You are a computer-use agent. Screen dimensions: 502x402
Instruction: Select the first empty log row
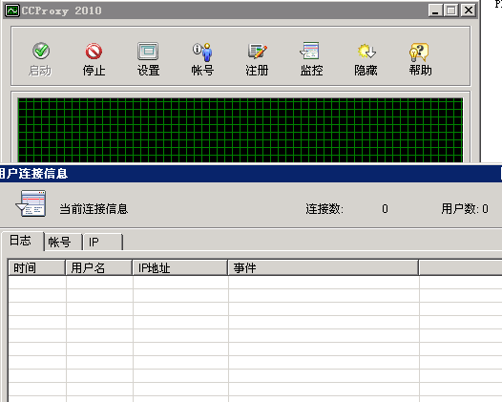coord(255,283)
